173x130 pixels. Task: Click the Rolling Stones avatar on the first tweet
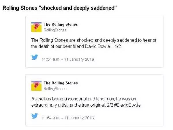[36, 27]
